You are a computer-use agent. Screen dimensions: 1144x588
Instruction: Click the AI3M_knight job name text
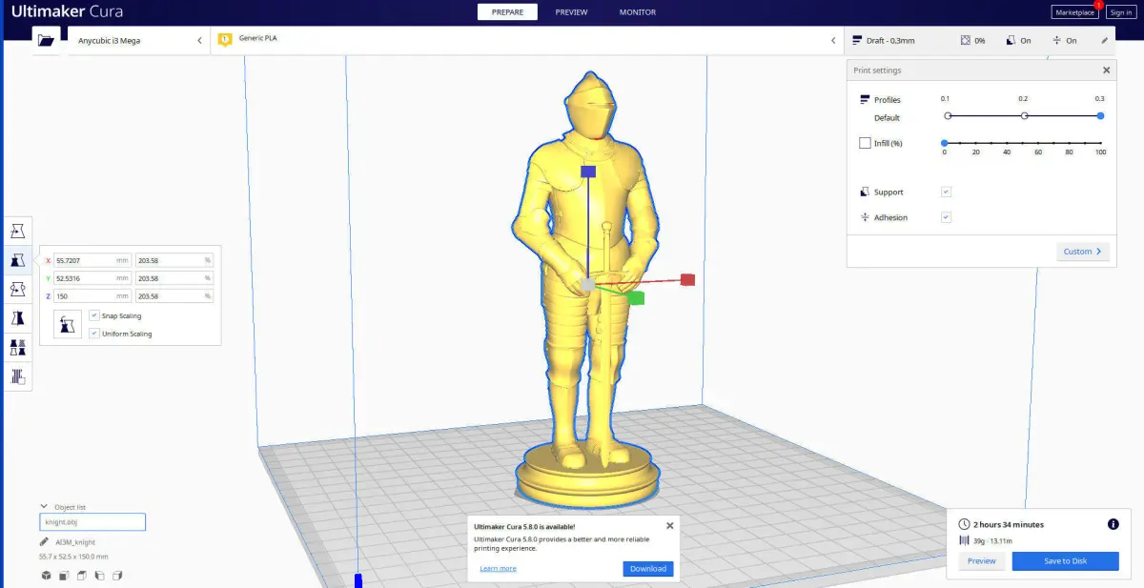point(75,541)
